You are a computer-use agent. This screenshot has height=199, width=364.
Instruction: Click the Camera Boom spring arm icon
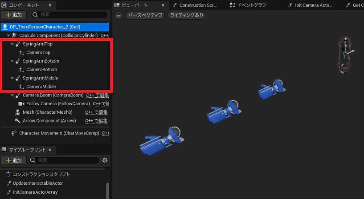(18, 95)
